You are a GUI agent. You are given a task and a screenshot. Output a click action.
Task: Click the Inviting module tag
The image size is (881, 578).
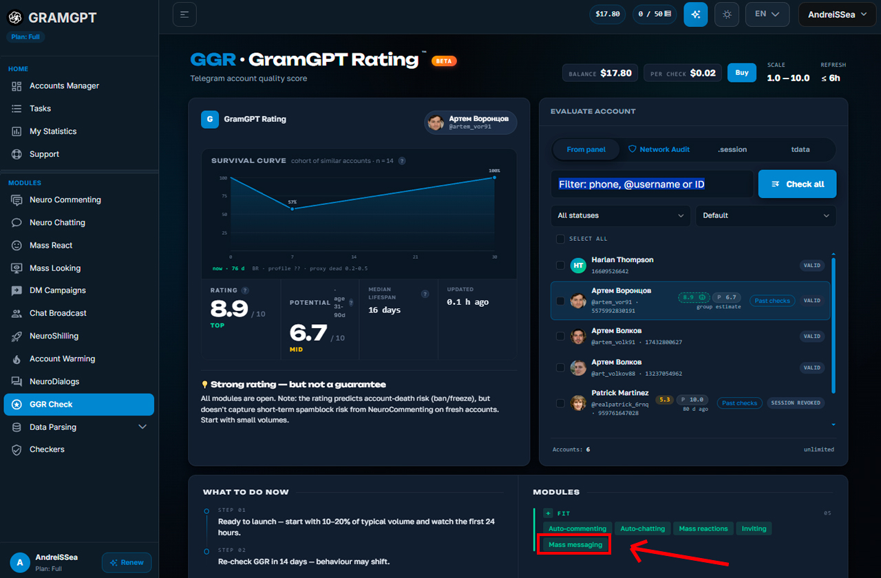pyautogui.click(x=754, y=528)
